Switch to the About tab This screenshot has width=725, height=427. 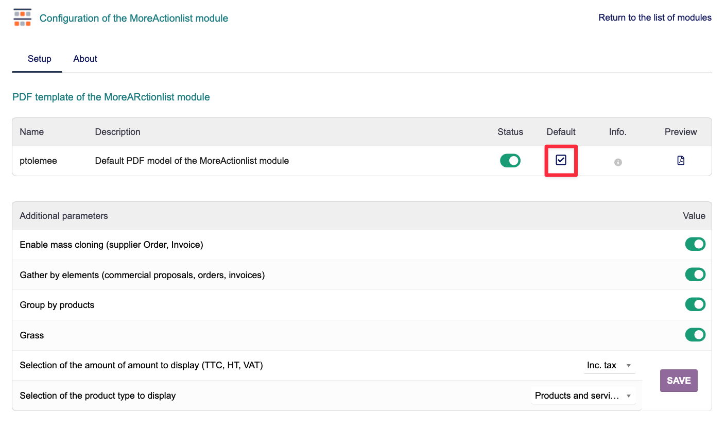click(x=85, y=59)
